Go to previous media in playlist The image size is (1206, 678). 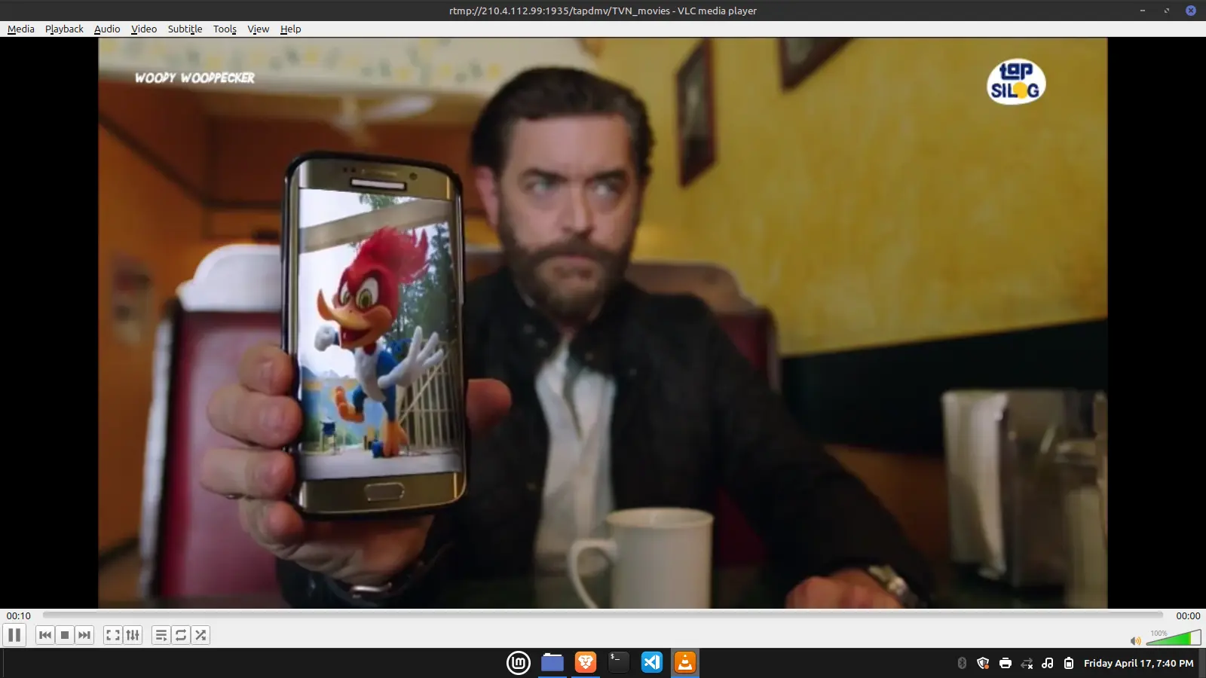pyautogui.click(x=45, y=635)
